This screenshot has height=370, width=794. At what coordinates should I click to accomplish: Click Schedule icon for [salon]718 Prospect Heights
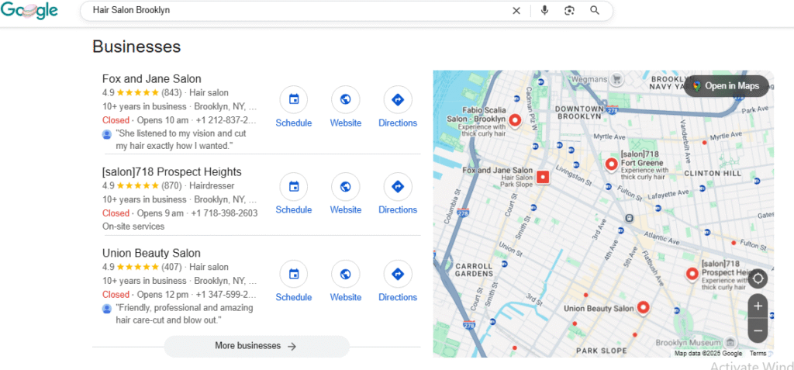click(294, 186)
